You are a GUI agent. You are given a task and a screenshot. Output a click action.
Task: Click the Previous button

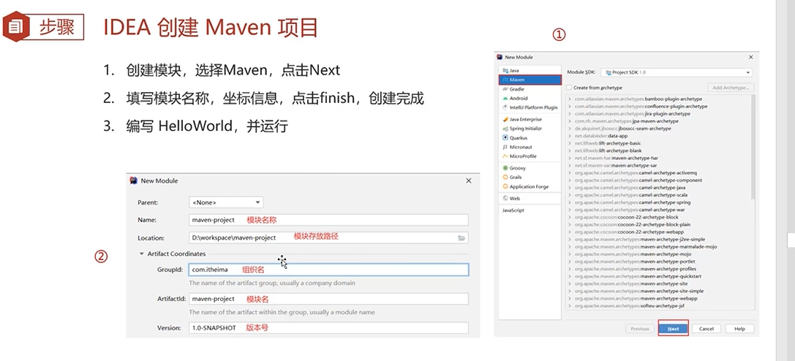pos(640,329)
